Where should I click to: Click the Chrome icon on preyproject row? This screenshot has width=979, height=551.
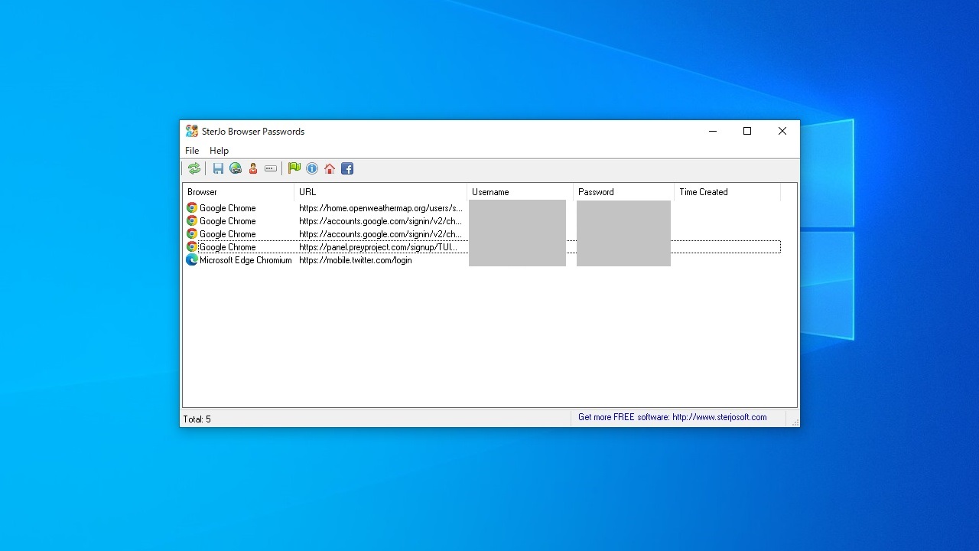192,246
